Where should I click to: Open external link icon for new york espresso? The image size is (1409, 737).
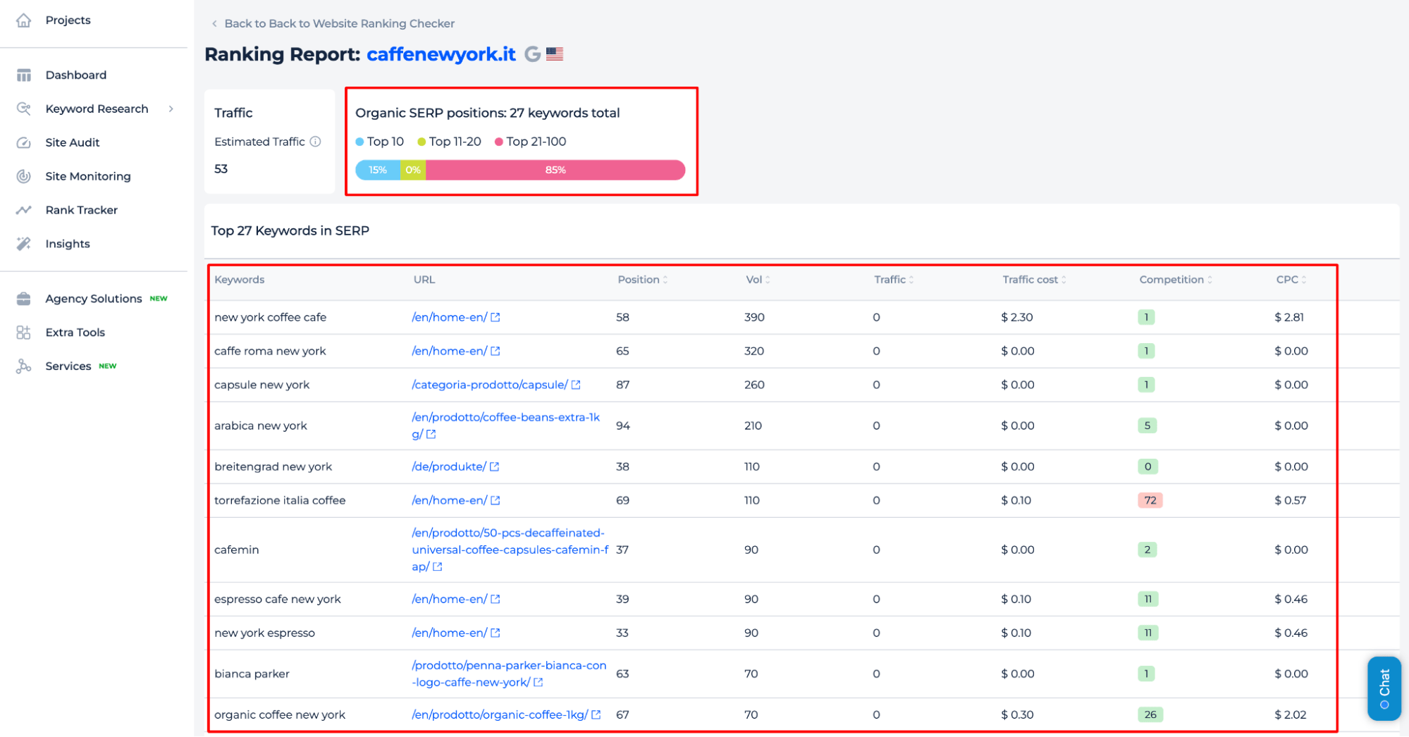click(x=496, y=633)
